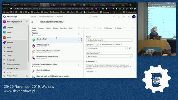Select the Compile WebGoat task
The width and height of the screenshot is (178, 100).
pyautogui.click(x=57, y=71)
